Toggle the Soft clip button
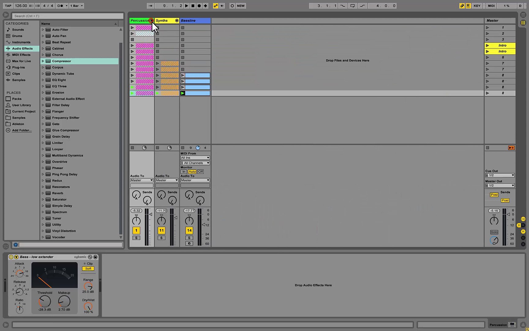 (88, 268)
